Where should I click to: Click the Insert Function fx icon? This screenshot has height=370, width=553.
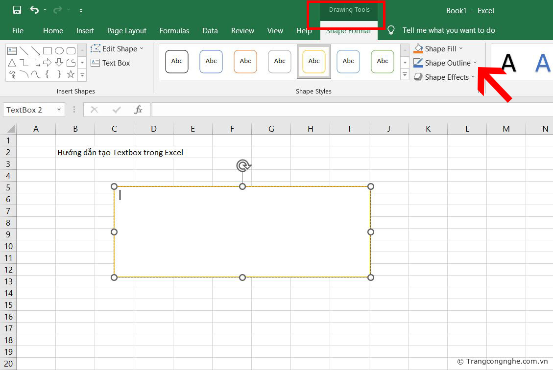pos(139,110)
